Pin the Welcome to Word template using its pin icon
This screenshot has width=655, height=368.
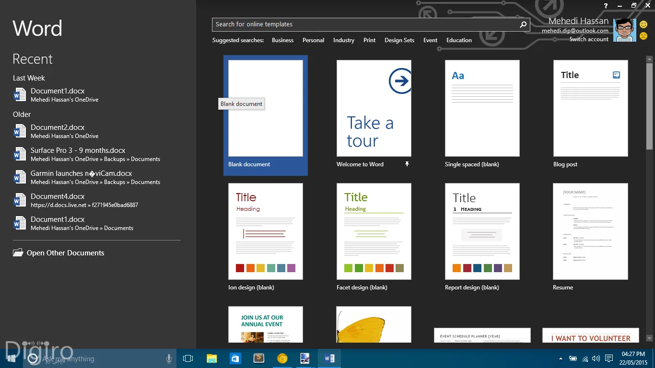pos(407,164)
